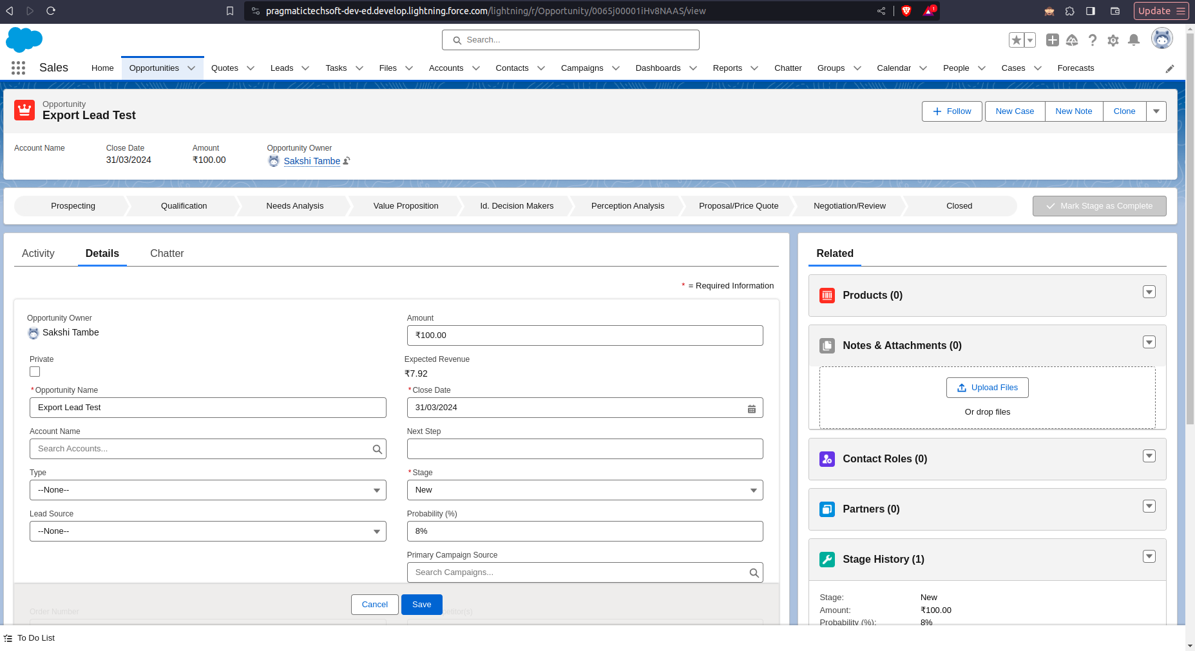Viewport: 1195px width, 651px height.
Task: Open the top-level Chatter tab
Action: click(788, 68)
